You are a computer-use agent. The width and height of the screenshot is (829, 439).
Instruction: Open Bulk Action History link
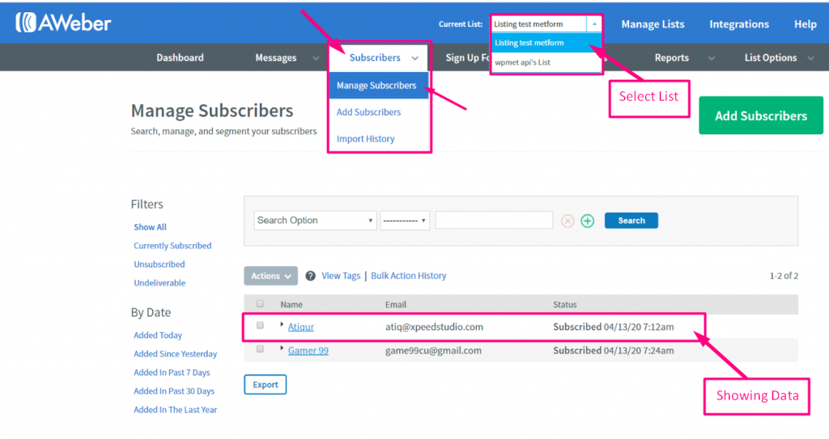pyautogui.click(x=409, y=276)
